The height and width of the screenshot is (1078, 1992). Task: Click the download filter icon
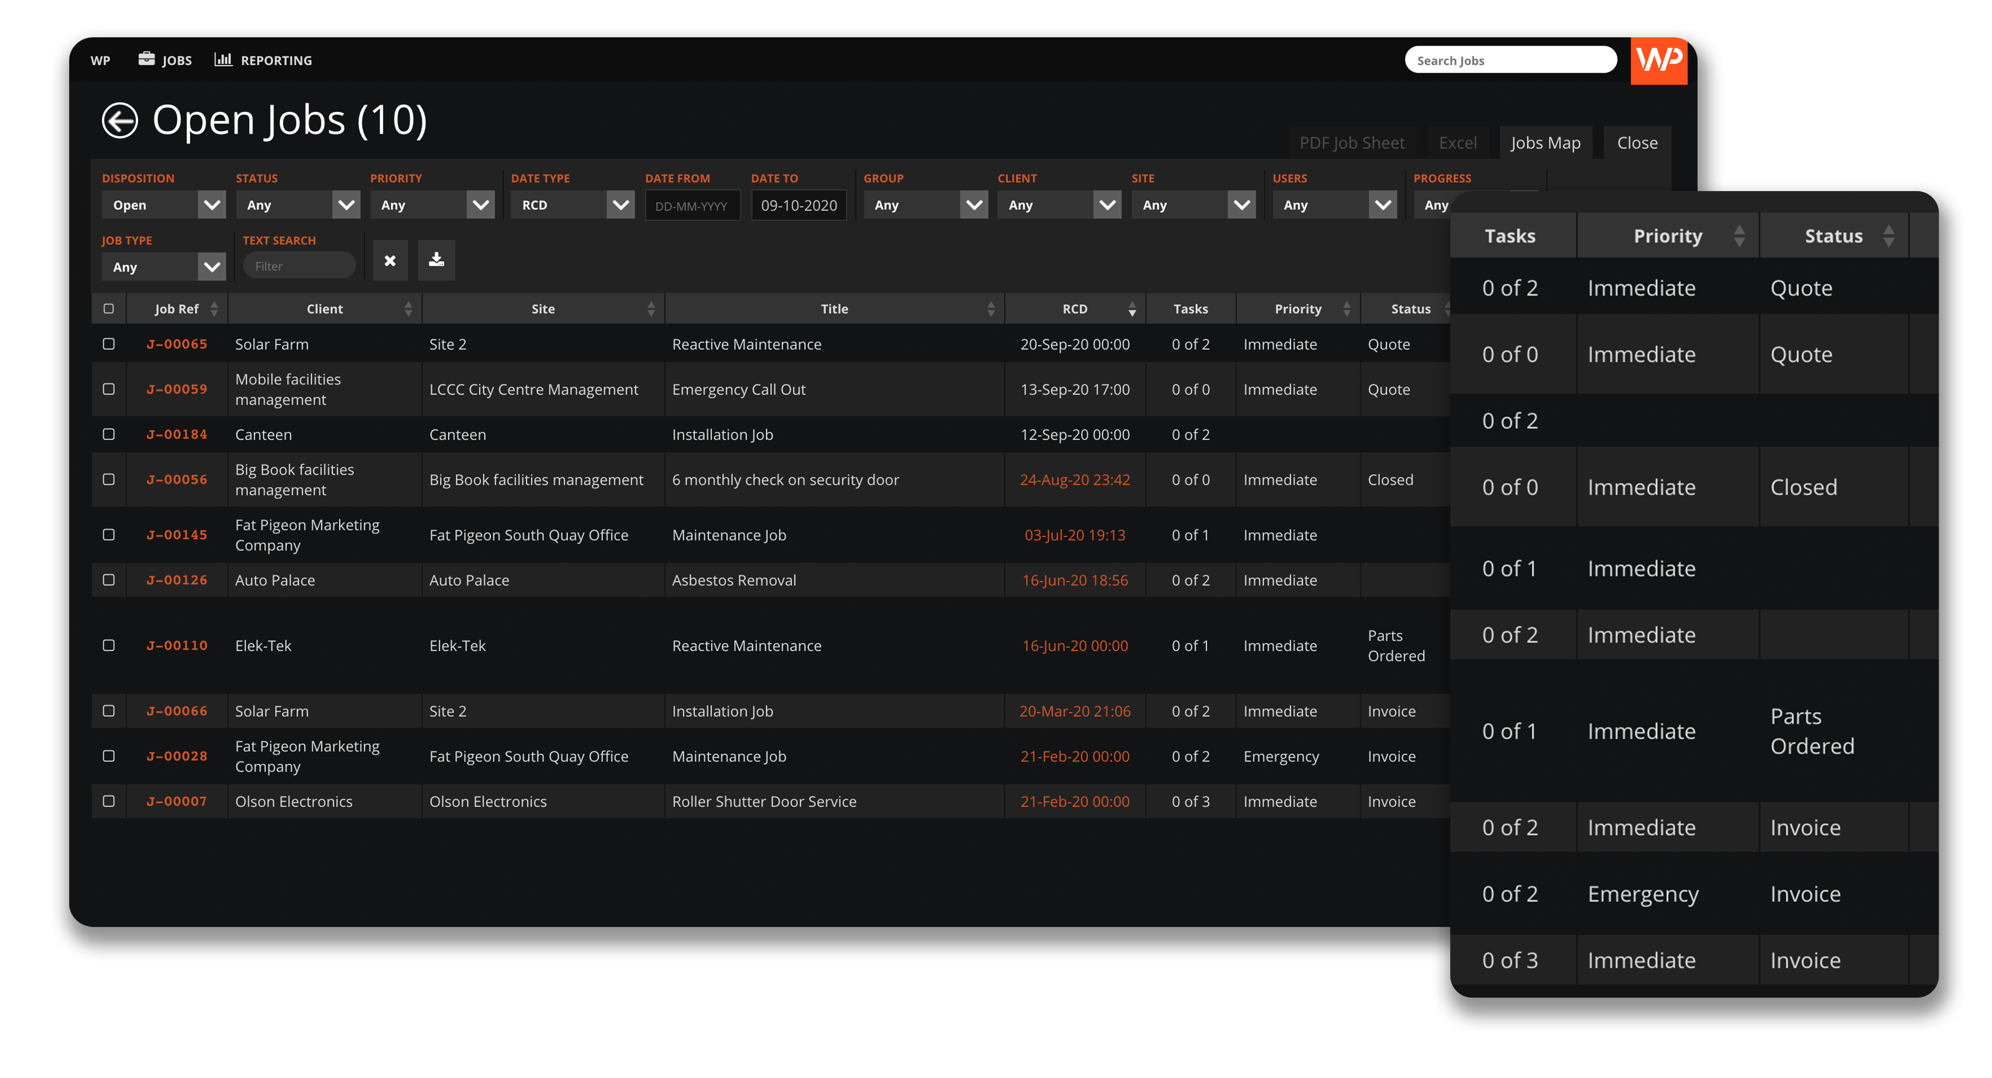[x=436, y=260]
